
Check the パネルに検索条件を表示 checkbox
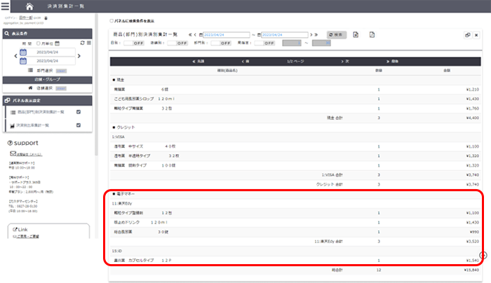point(112,22)
